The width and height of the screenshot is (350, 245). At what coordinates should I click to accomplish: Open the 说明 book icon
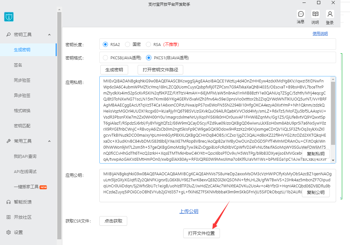pyautogui.click(x=315, y=14)
